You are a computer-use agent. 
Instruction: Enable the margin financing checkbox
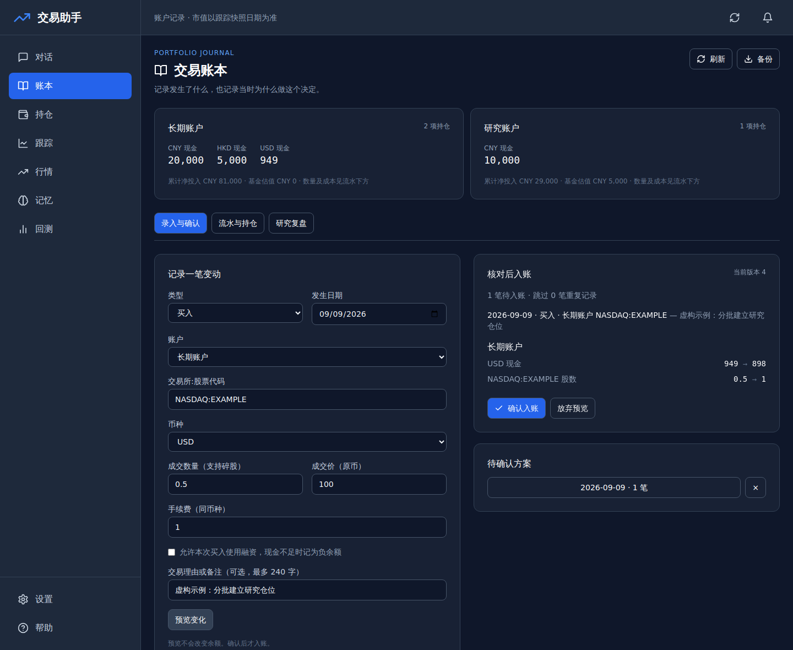coord(172,552)
